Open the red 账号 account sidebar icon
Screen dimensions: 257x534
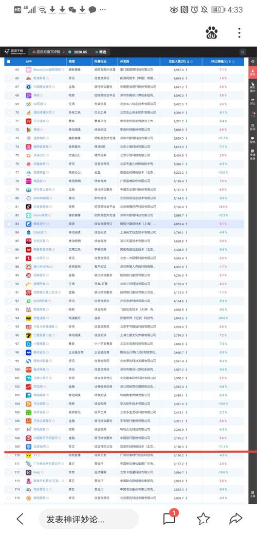click(252, 72)
